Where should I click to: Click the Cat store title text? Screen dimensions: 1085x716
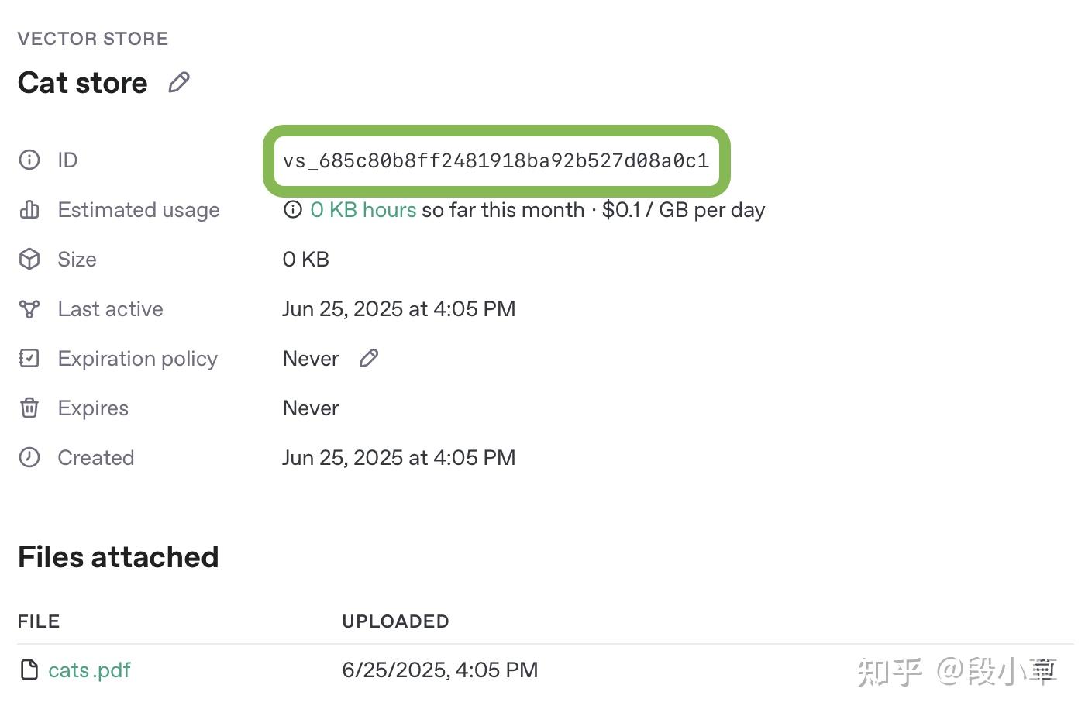(83, 82)
